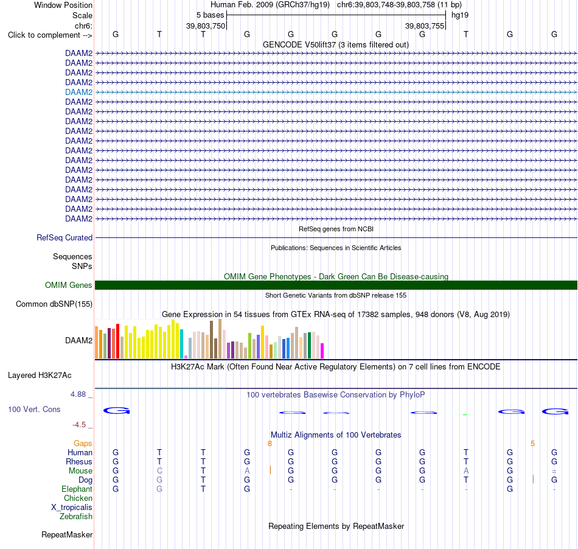The image size is (578, 549).
Task: Click the Human alignment row label
Action: pyautogui.click(x=80, y=452)
